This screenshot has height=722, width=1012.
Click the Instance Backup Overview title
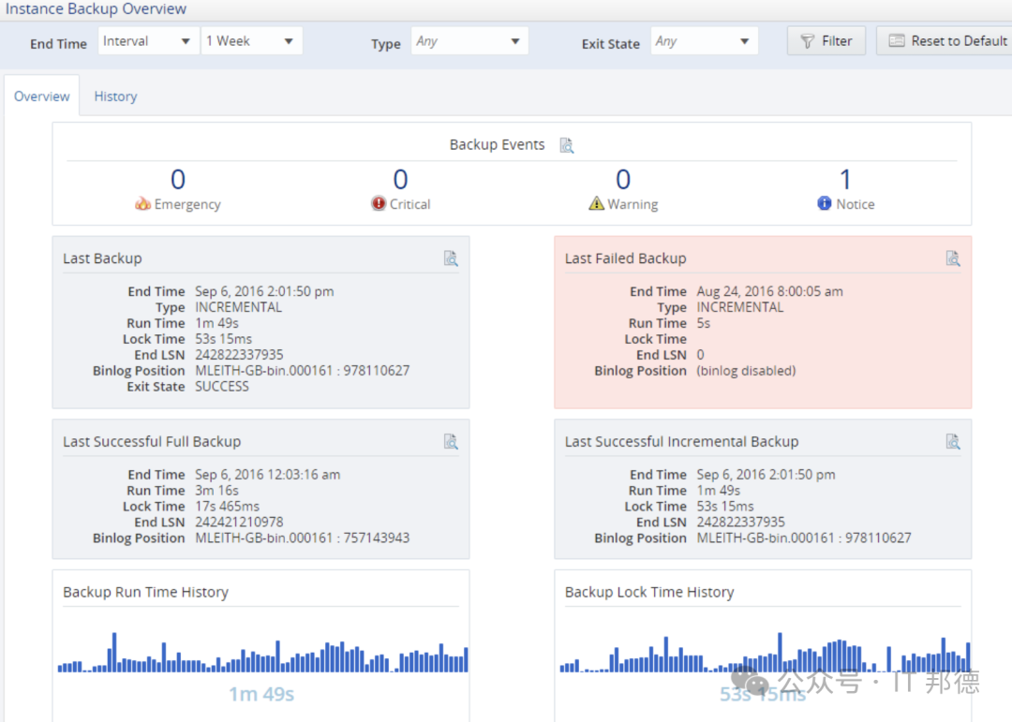[x=96, y=9]
